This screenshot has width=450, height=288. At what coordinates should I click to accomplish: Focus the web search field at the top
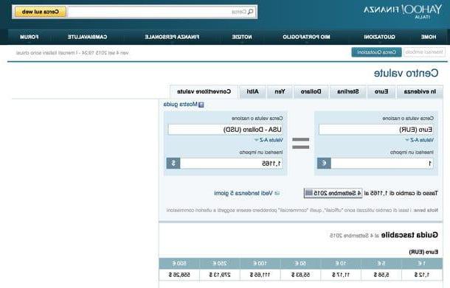click(162, 12)
